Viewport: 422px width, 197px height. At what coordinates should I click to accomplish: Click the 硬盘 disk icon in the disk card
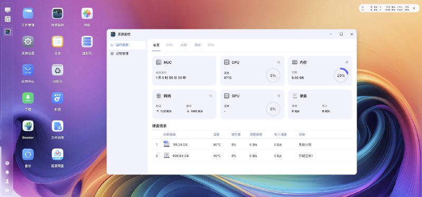click(x=295, y=96)
